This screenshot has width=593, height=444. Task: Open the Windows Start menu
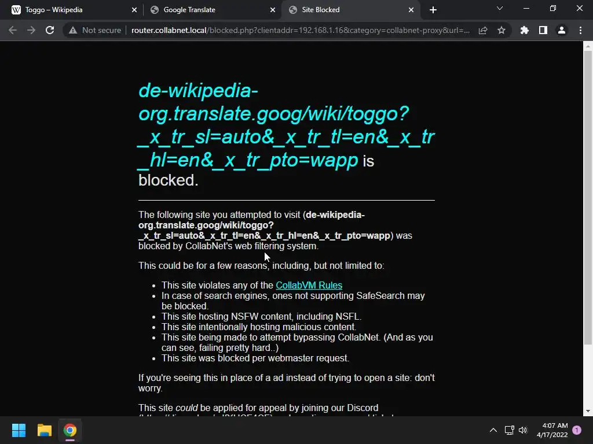point(19,430)
